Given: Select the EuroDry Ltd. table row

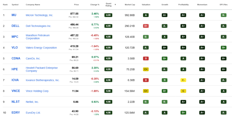Looking at the screenshot, I should pos(116,113).
